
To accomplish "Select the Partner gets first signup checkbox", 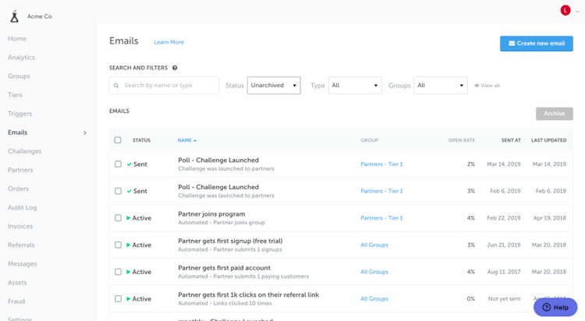I will pyautogui.click(x=118, y=245).
